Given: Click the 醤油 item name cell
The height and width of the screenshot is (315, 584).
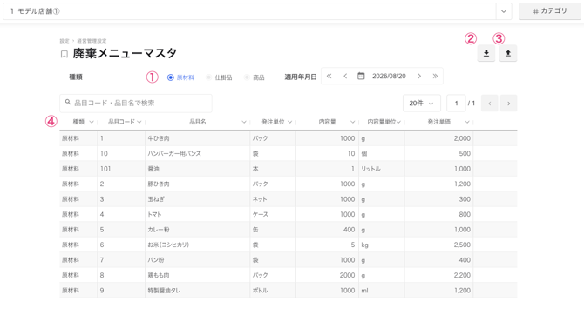Looking at the screenshot, I should pos(197,169).
